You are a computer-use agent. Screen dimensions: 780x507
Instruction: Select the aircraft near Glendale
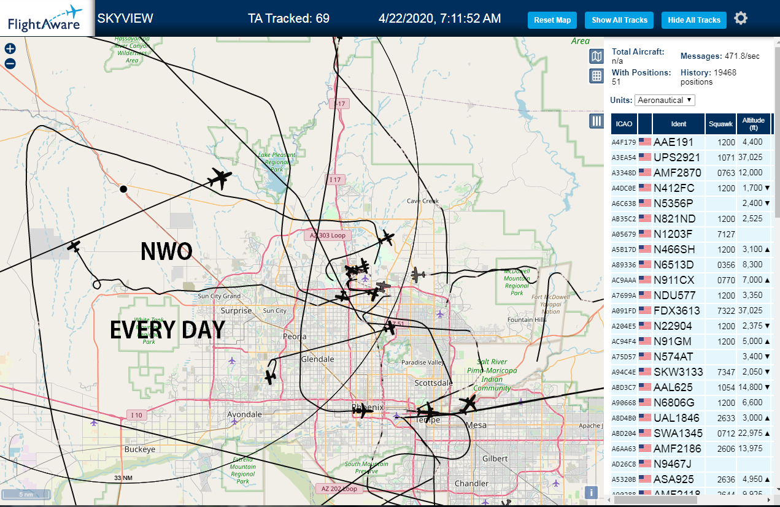pos(270,376)
